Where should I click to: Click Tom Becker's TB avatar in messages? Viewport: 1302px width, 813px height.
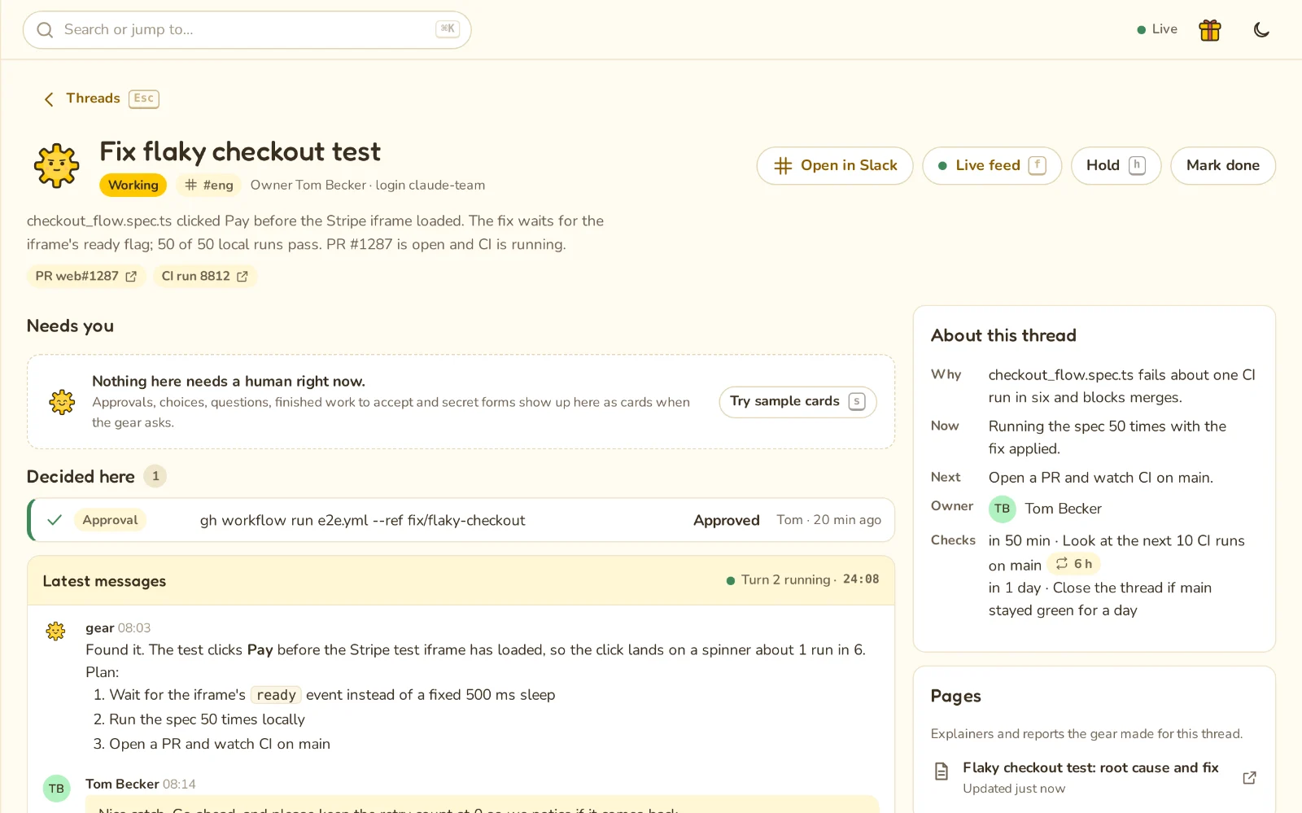tap(56, 789)
